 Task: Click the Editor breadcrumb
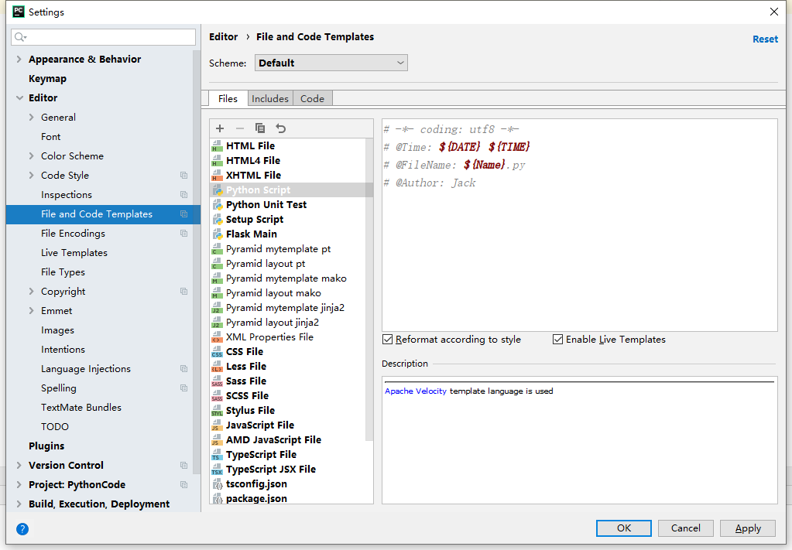pos(223,37)
